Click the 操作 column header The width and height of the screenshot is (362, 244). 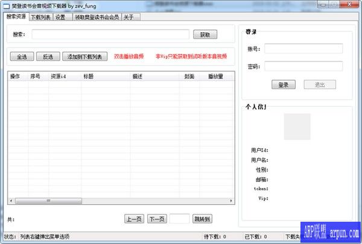18,77
